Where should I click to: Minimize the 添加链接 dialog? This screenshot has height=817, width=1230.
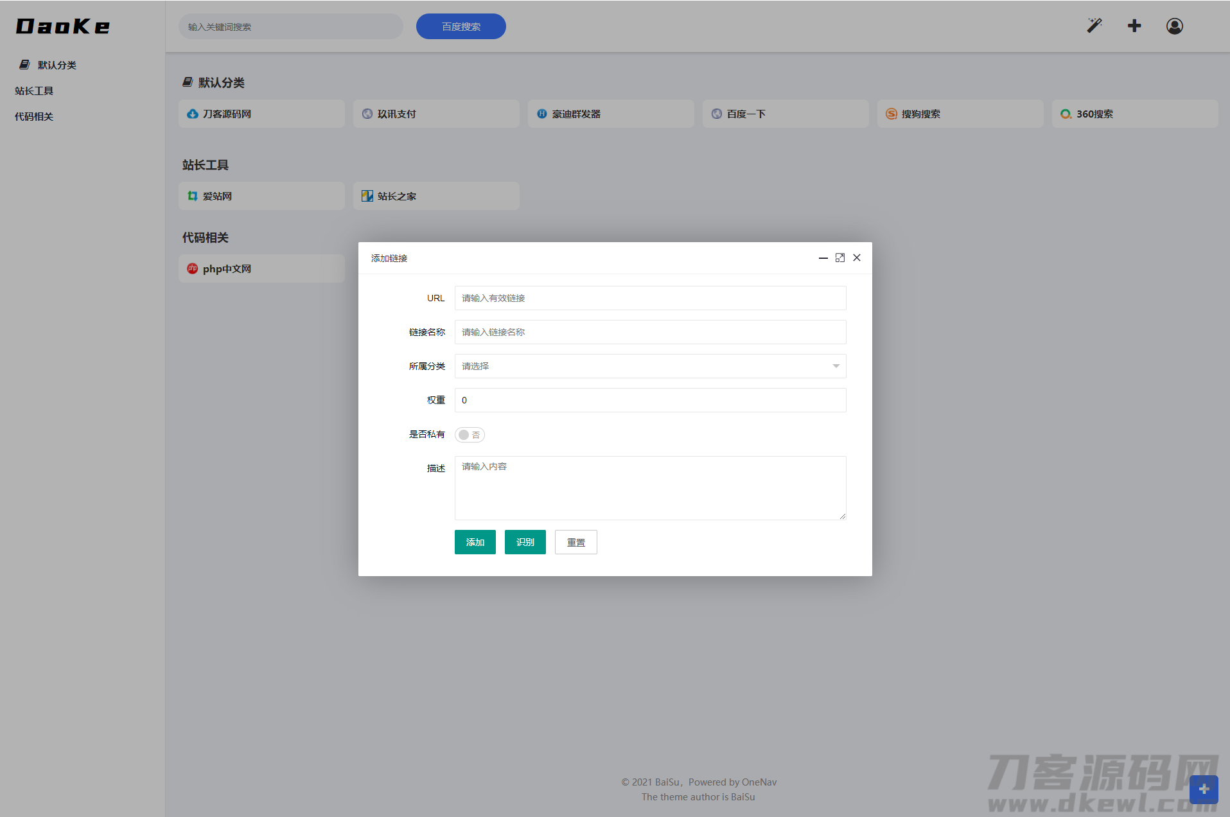tap(823, 258)
